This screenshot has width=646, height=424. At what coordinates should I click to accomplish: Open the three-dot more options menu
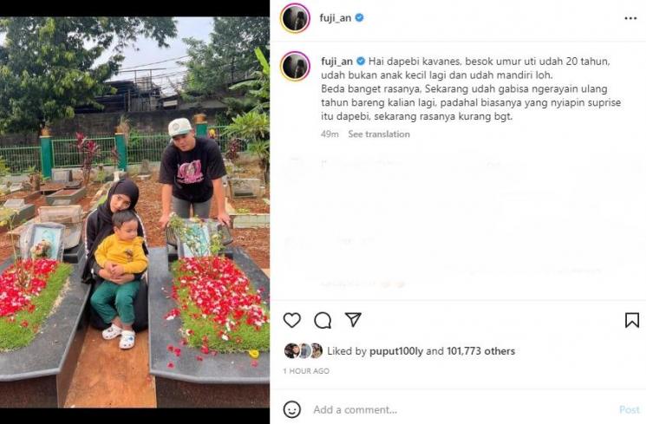[x=630, y=18]
